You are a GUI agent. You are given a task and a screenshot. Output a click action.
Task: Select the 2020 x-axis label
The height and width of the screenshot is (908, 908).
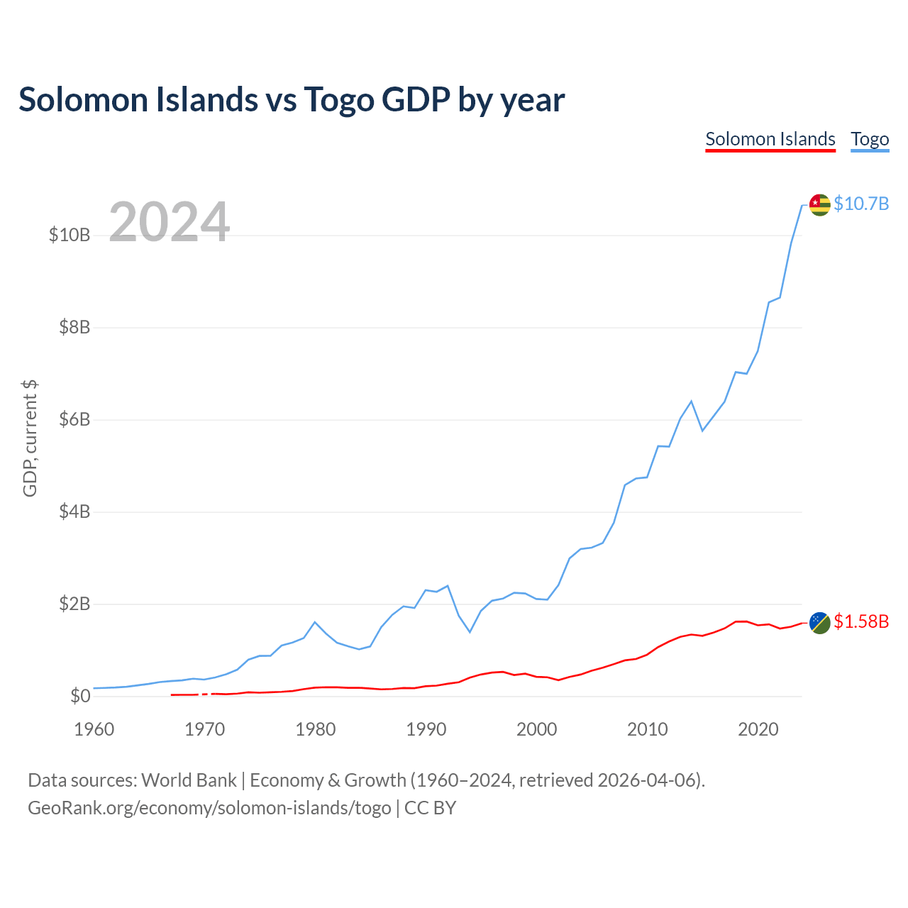[758, 729]
